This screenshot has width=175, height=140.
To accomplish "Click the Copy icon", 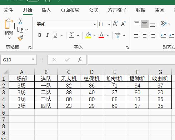I will point(20,30).
